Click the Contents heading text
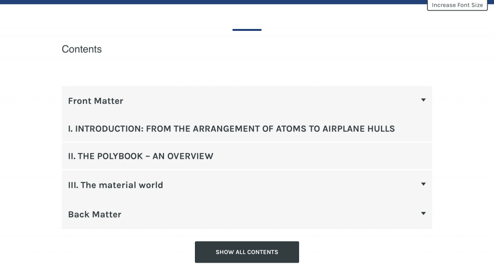The height and width of the screenshot is (266, 494). tap(82, 49)
